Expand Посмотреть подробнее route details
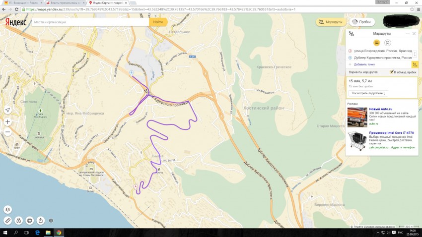Image resolution: width=422 pixels, height=237 pixels. coord(368,93)
